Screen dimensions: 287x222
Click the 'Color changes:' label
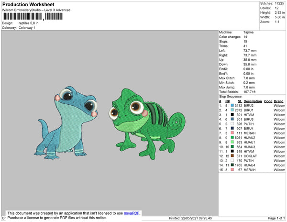point(230,37)
